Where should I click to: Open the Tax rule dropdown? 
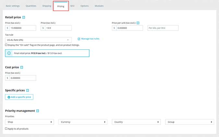point(38,40)
